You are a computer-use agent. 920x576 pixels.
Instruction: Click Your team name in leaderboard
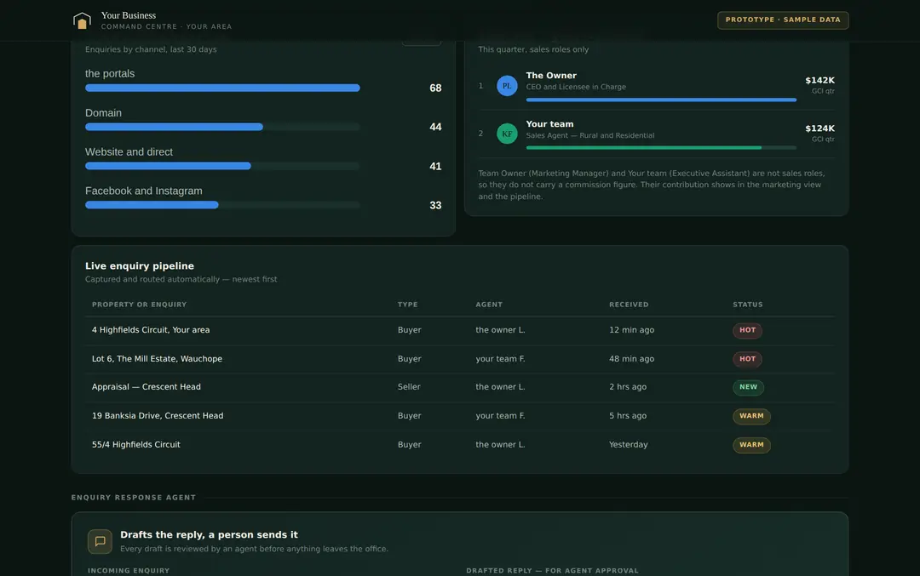pos(549,124)
